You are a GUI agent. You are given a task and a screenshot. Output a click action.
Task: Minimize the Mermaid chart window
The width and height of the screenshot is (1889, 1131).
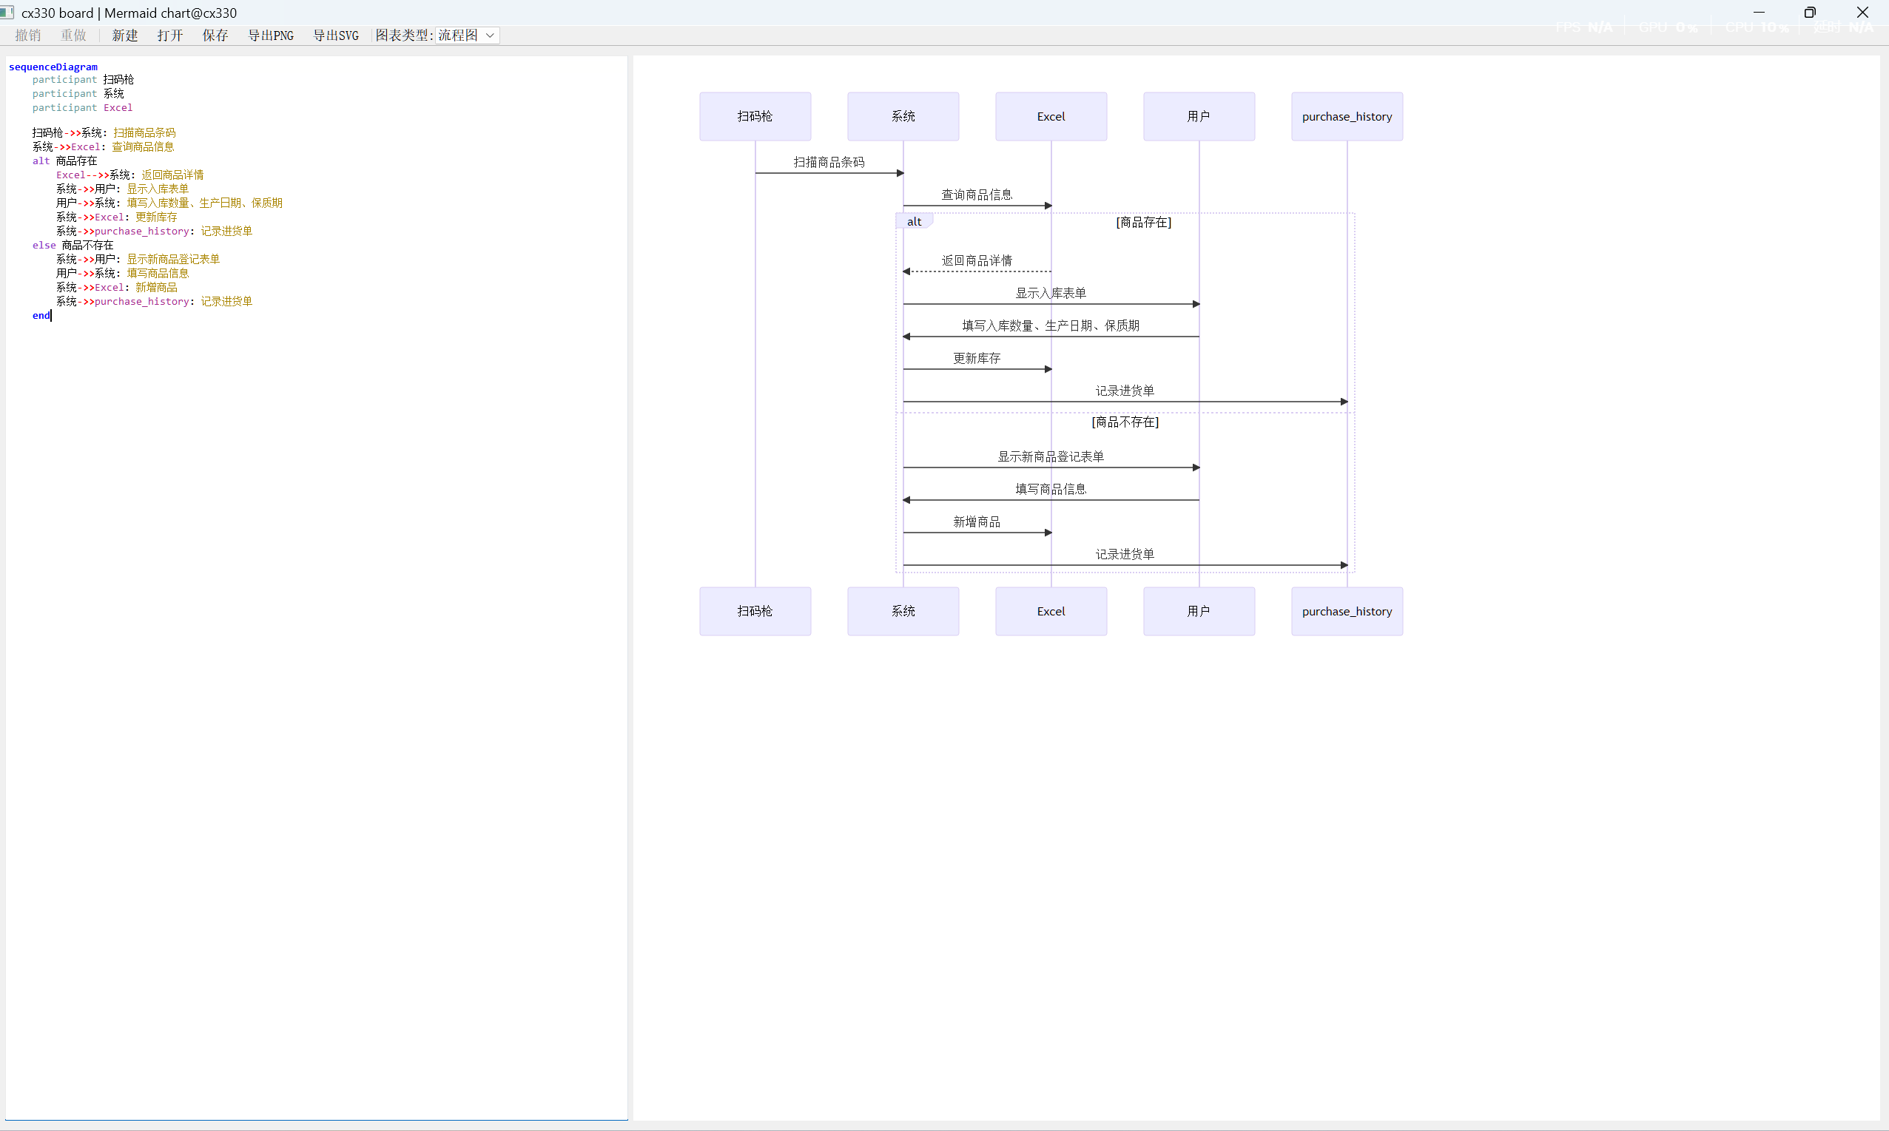coord(1759,12)
